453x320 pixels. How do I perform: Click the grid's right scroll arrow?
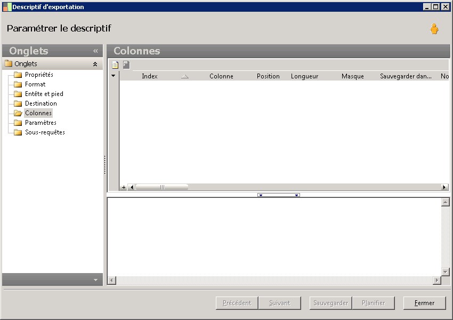click(444, 187)
